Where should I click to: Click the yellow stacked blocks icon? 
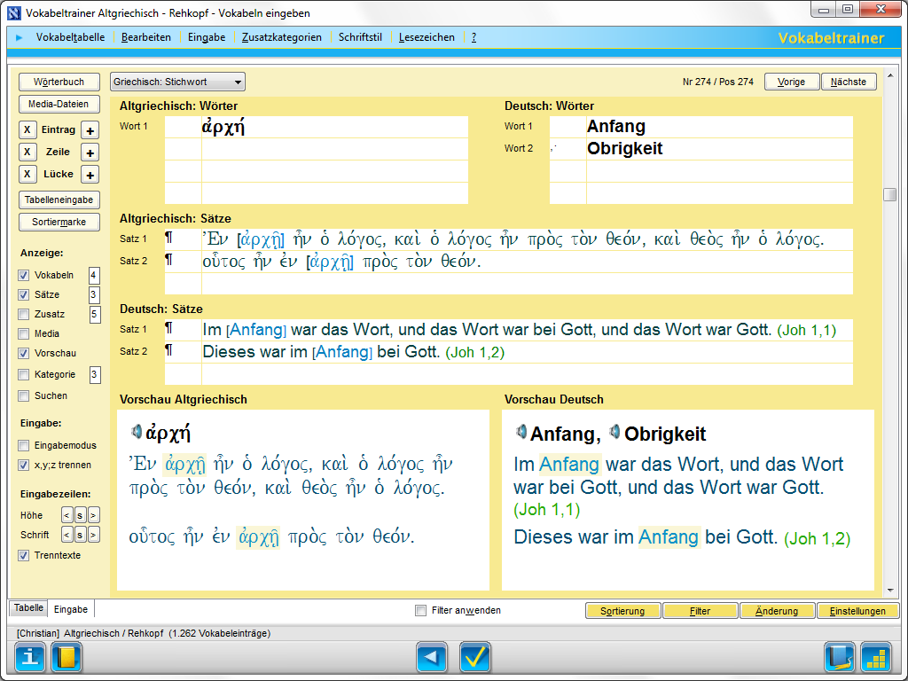click(x=875, y=657)
